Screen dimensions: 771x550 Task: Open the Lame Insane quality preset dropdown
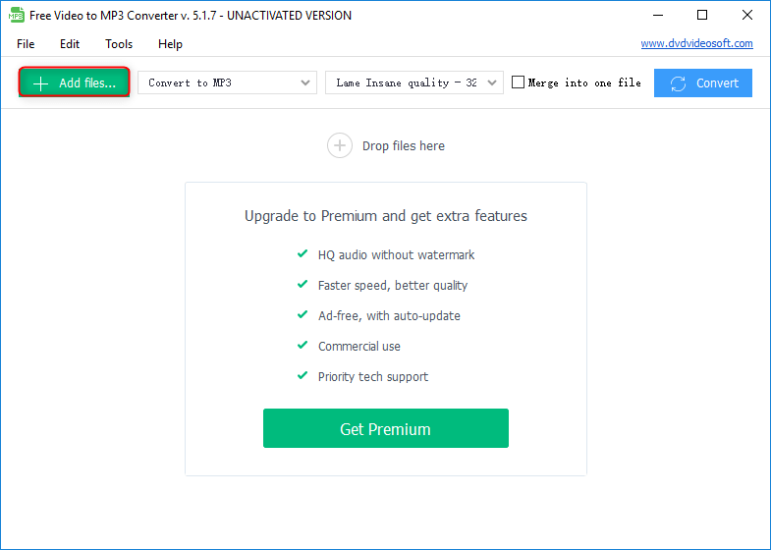point(413,82)
